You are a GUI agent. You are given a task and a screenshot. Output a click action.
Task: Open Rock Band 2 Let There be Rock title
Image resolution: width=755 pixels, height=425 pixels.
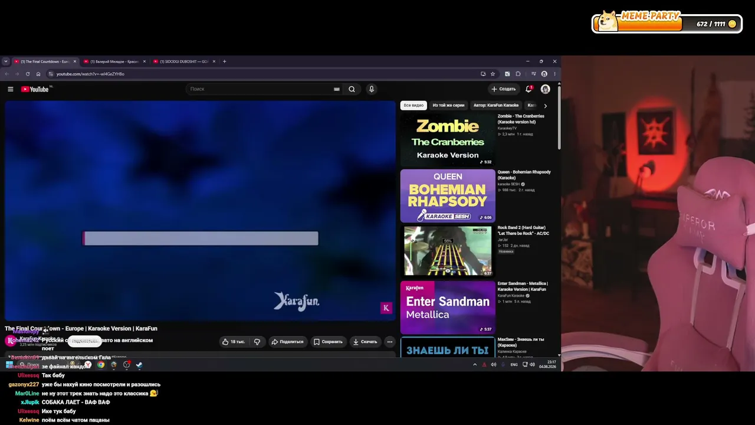(x=524, y=230)
